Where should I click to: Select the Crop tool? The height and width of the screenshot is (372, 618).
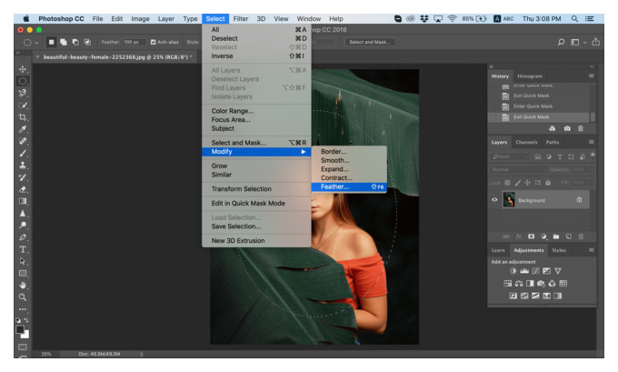(23, 117)
